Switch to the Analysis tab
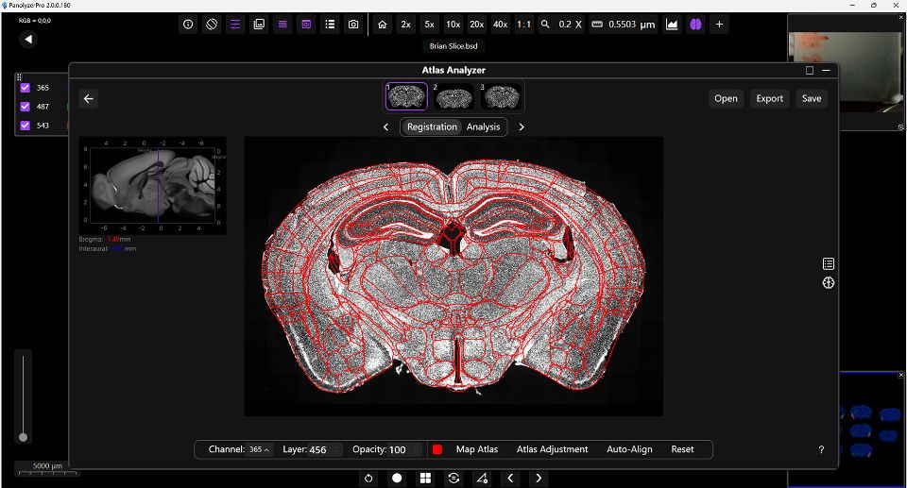 click(x=483, y=126)
